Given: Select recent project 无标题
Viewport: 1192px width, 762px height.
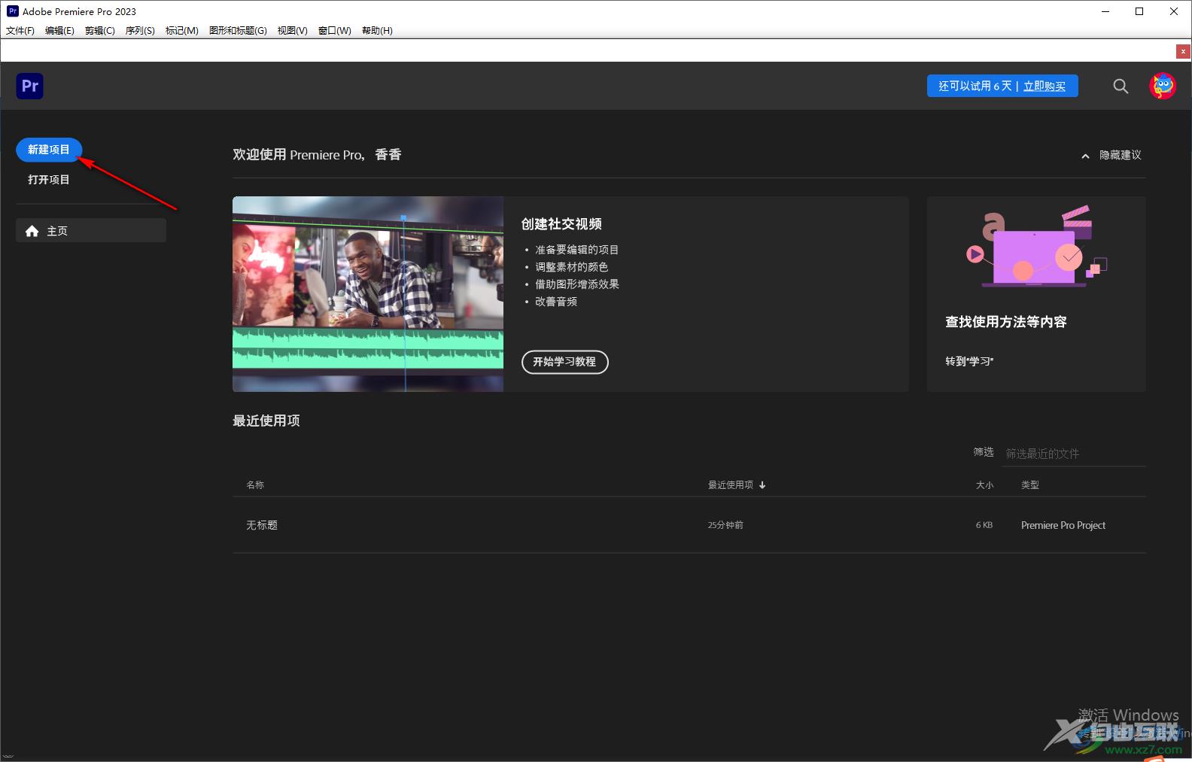Looking at the screenshot, I should tap(262, 525).
